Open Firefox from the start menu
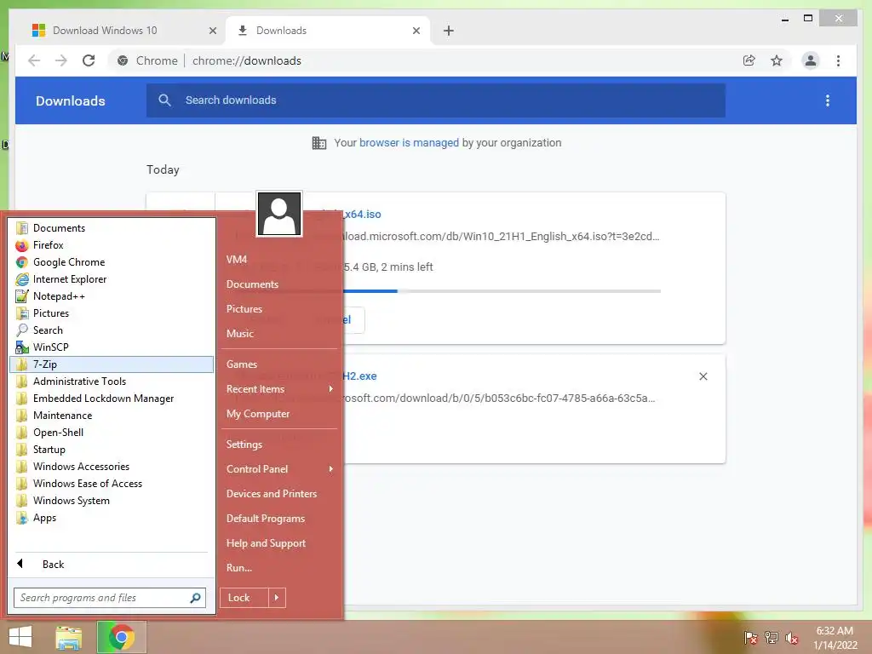872x654 pixels. [x=112, y=244]
